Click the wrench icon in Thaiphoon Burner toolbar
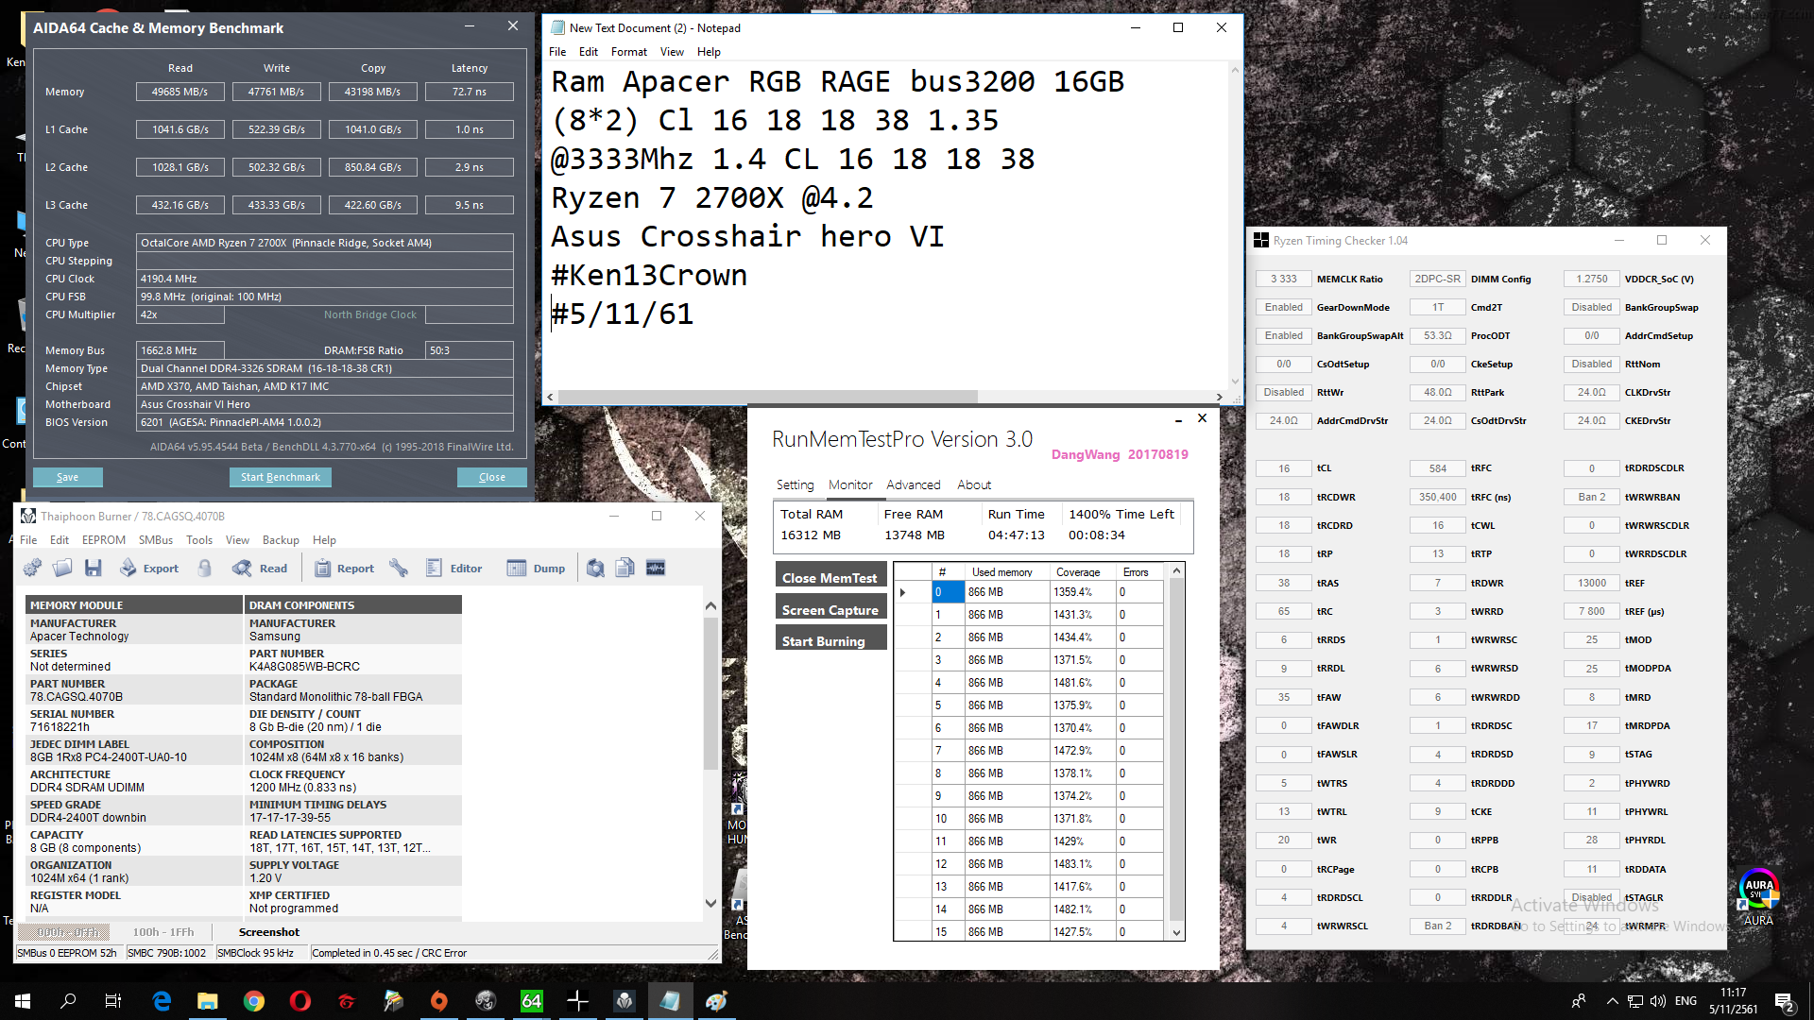This screenshot has height=1020, width=1814. click(x=399, y=568)
